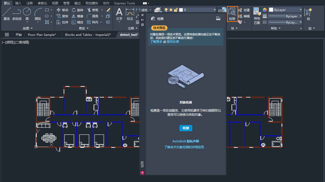Toggle the layer visibility lightbulb

coord(166,10)
